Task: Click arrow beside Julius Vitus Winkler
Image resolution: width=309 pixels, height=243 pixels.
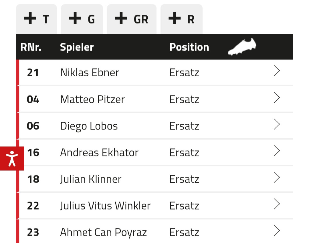Action: 277,204
